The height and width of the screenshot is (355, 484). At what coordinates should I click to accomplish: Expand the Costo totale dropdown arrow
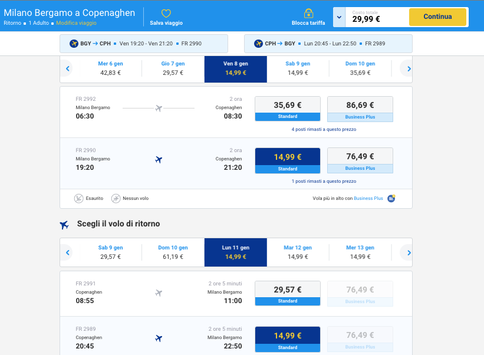coord(338,17)
